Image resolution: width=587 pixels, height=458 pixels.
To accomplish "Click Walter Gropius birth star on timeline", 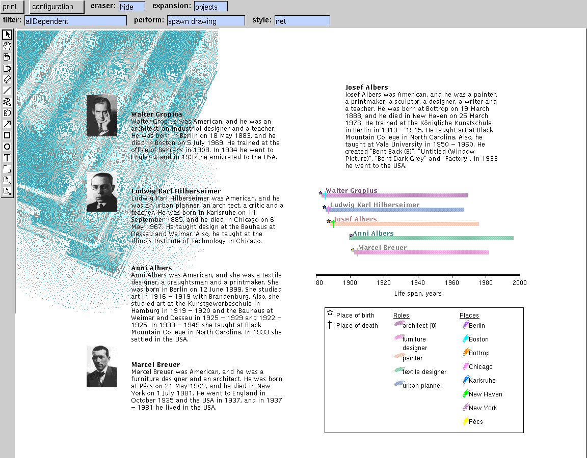I will pyautogui.click(x=321, y=193).
